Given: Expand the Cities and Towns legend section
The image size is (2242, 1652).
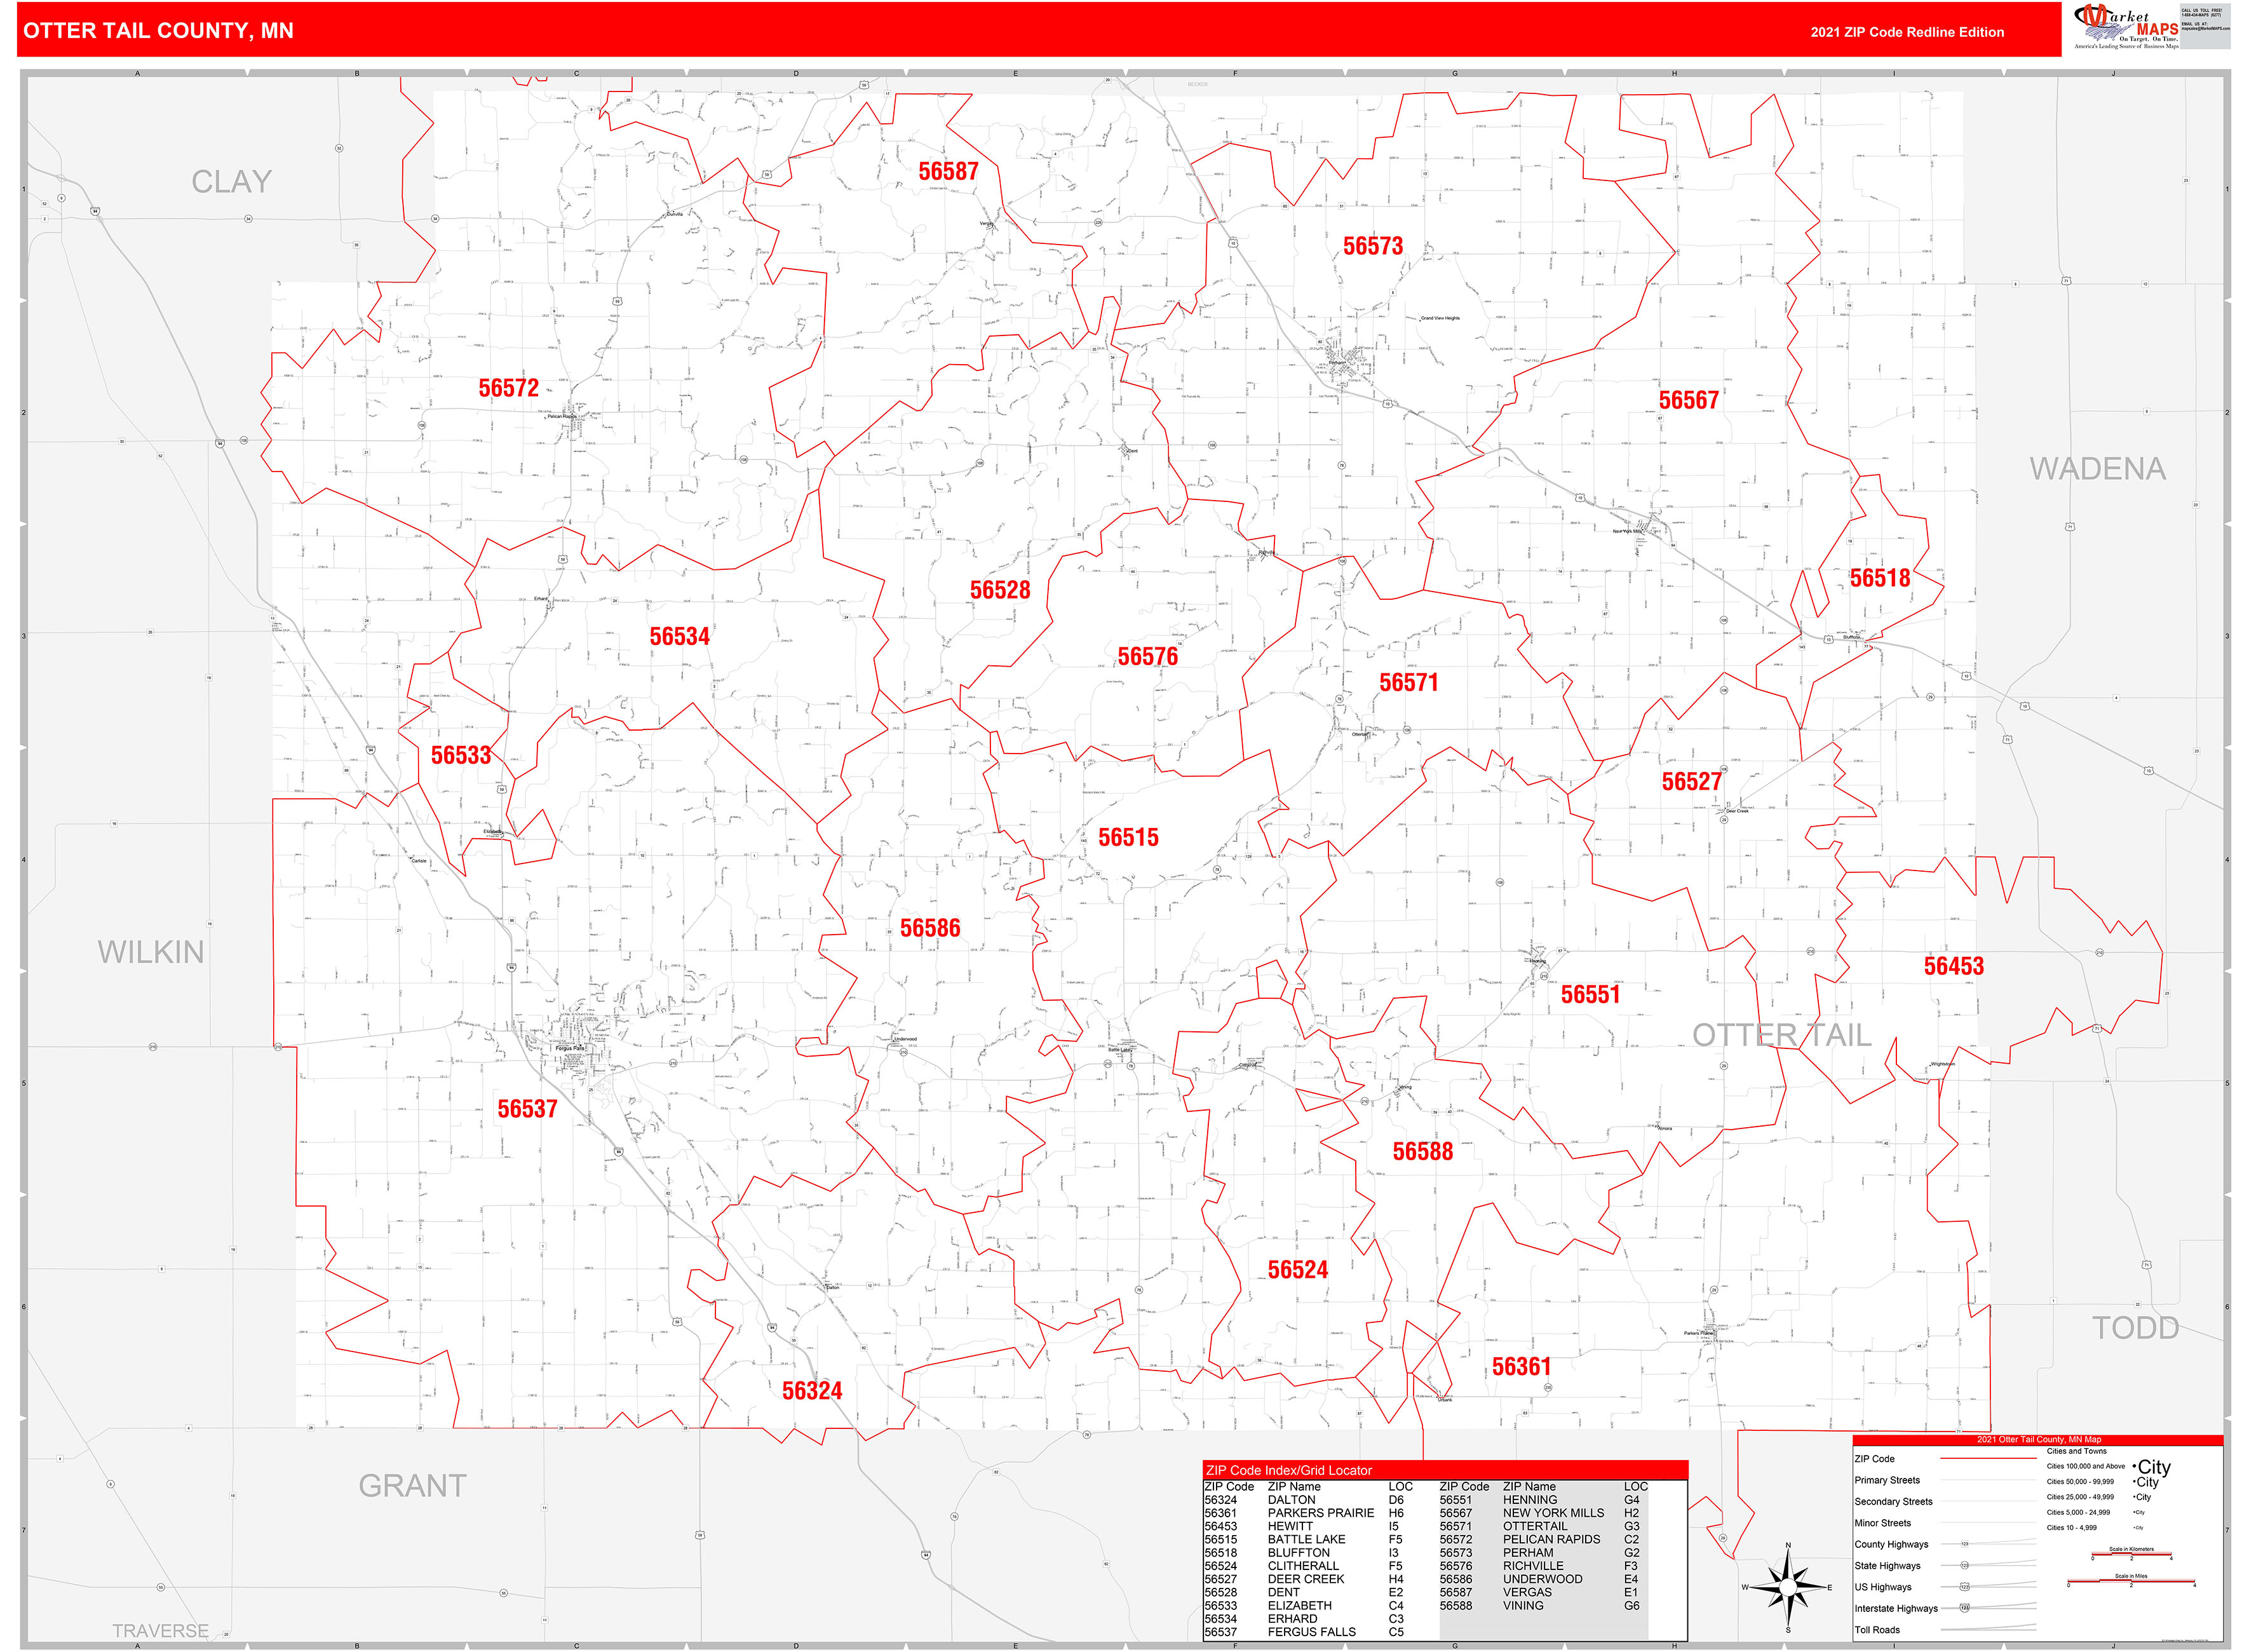Looking at the screenshot, I should point(2077,1451).
